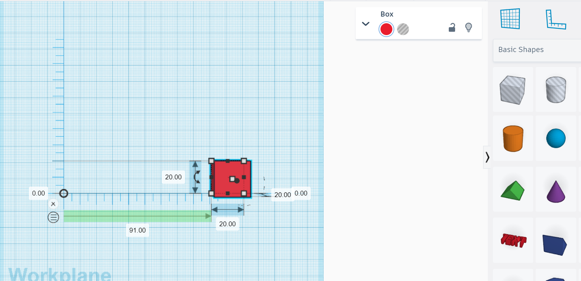Select the Workplane tool icon

click(510, 19)
